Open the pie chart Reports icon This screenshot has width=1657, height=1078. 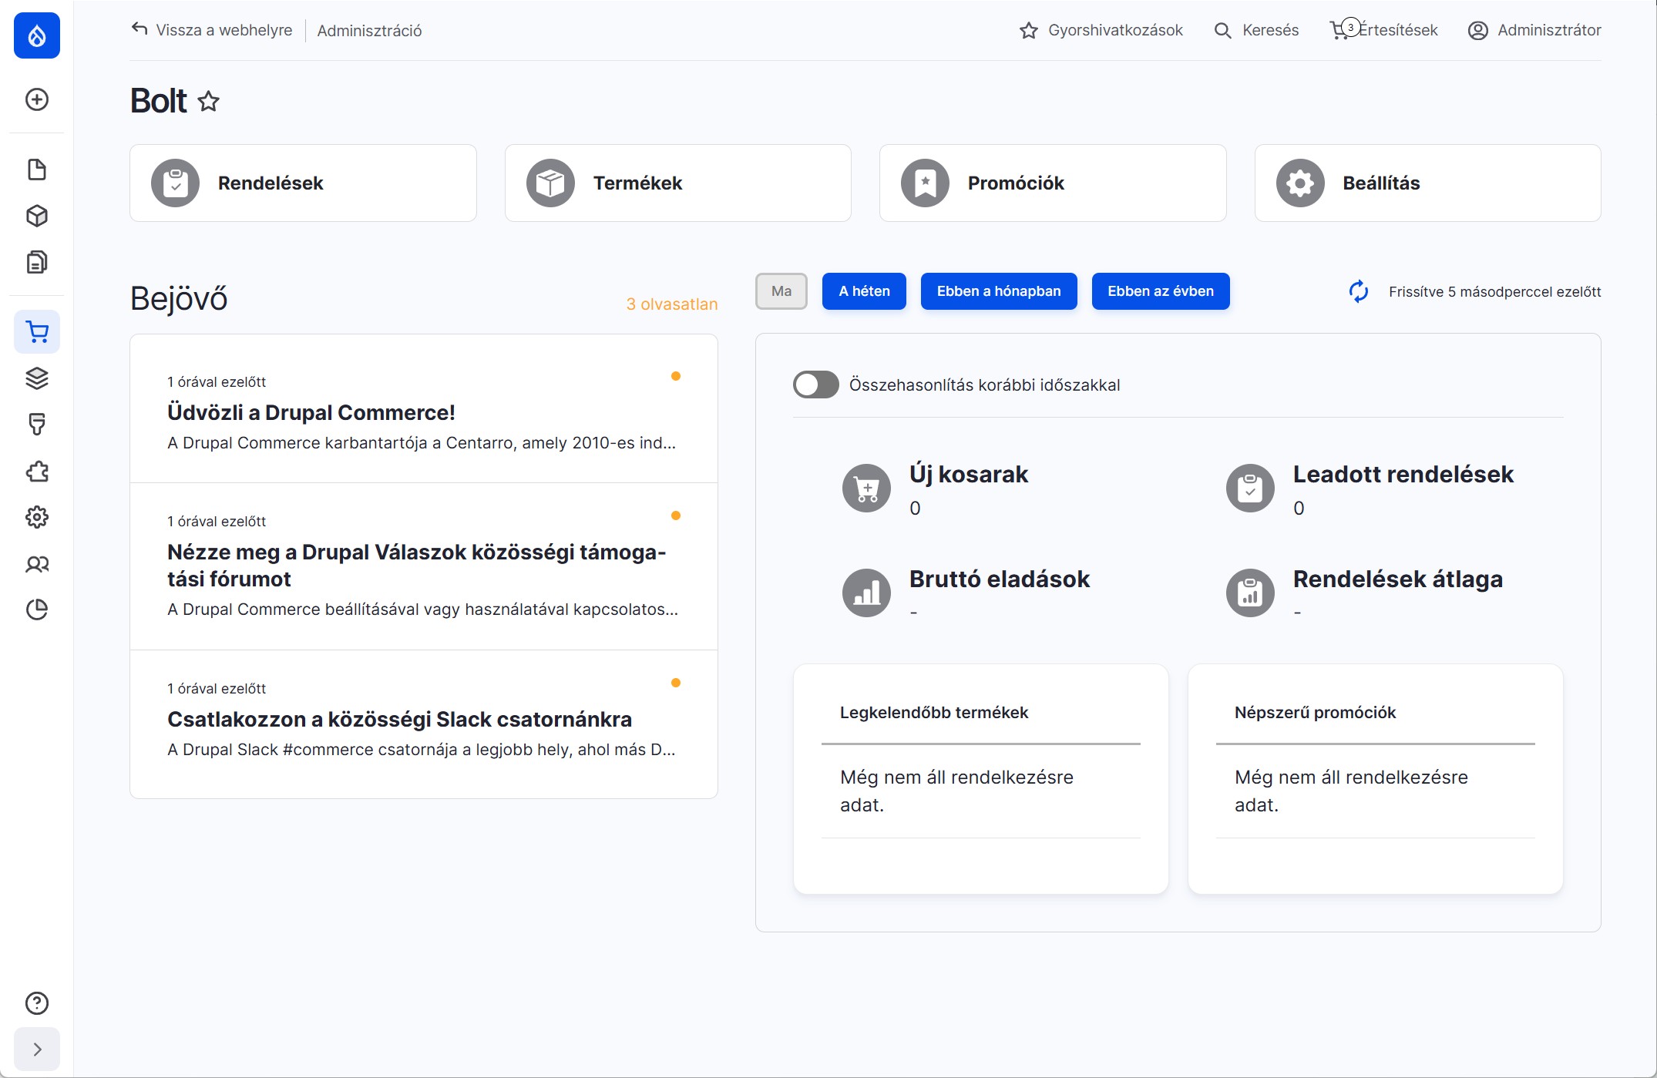pos(37,610)
